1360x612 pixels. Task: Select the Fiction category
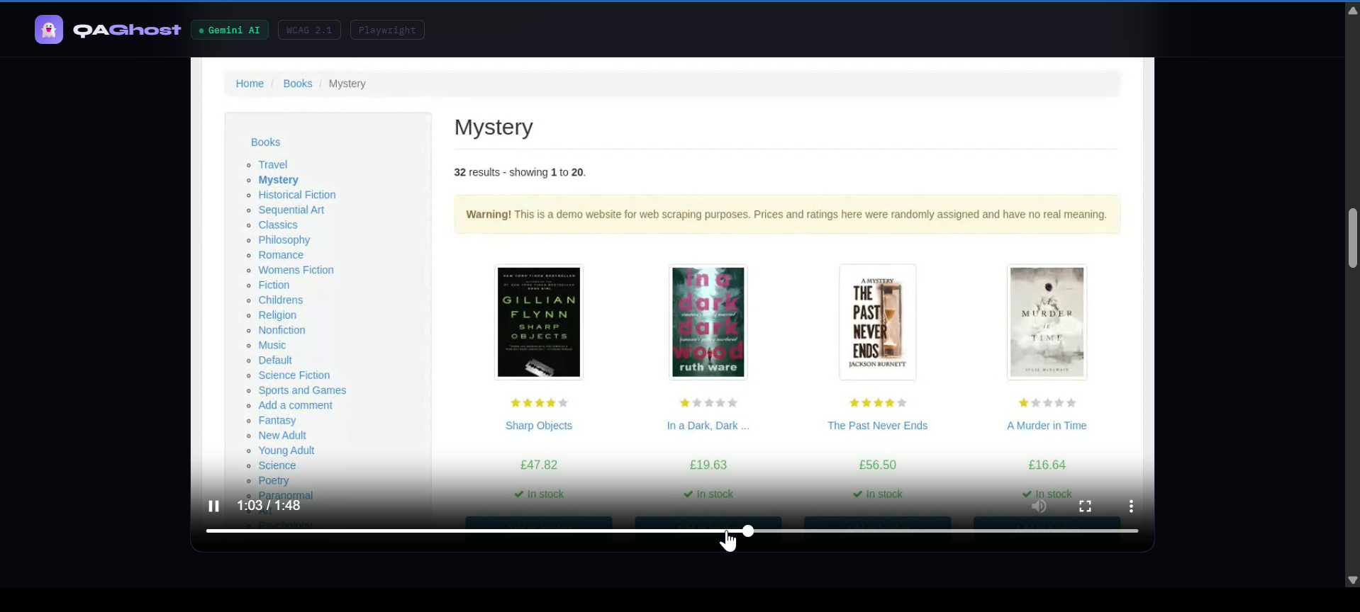(274, 285)
